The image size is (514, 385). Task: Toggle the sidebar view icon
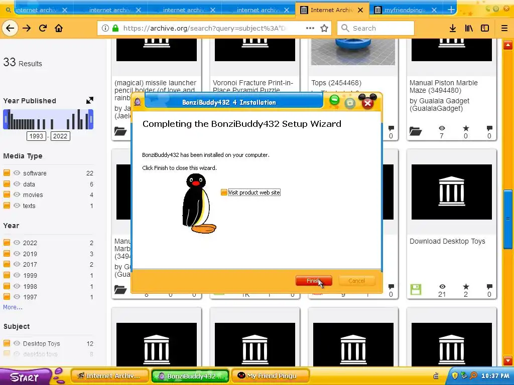point(485,28)
